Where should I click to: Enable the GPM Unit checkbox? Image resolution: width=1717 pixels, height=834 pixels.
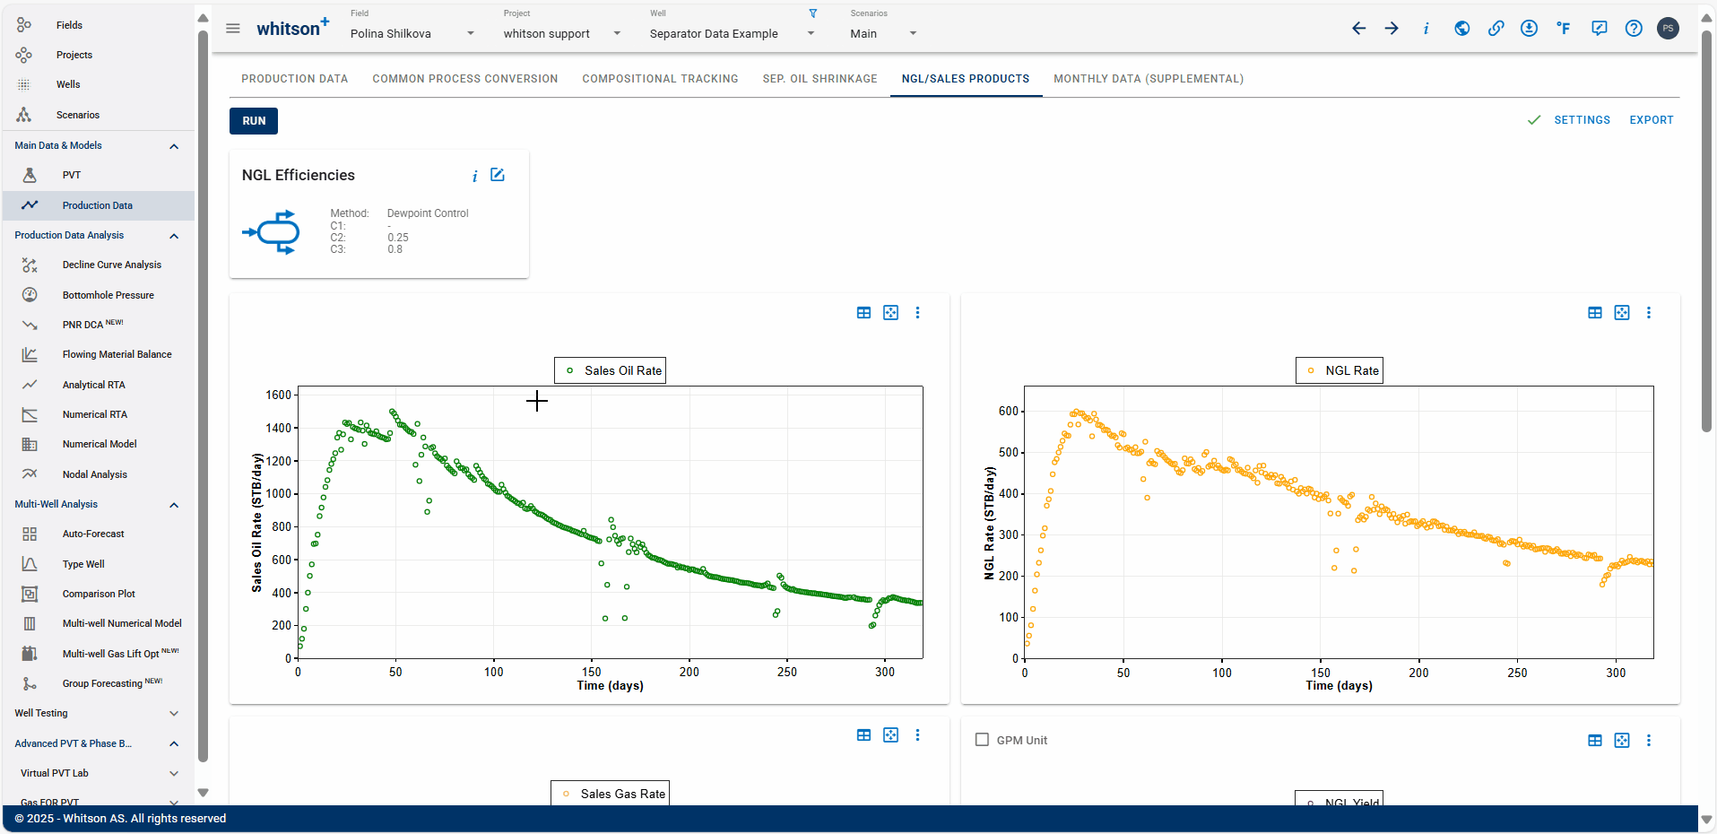point(982,740)
